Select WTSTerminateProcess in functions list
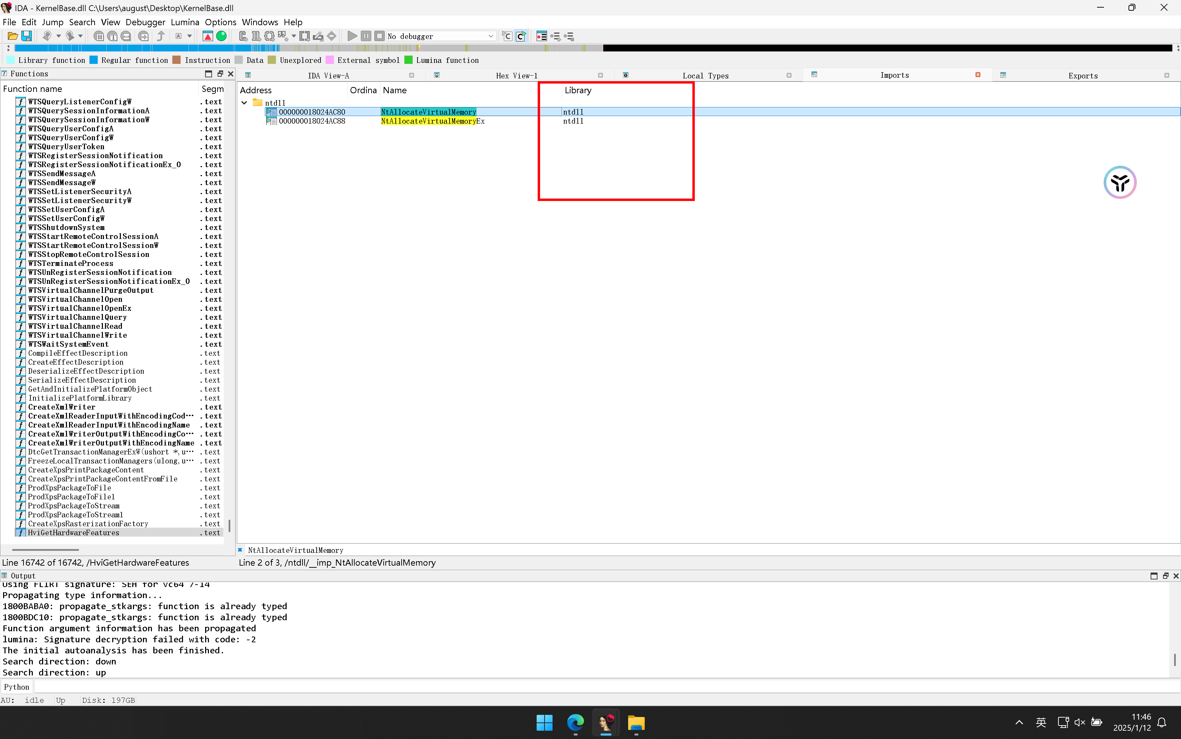This screenshot has height=739, width=1181. point(70,263)
